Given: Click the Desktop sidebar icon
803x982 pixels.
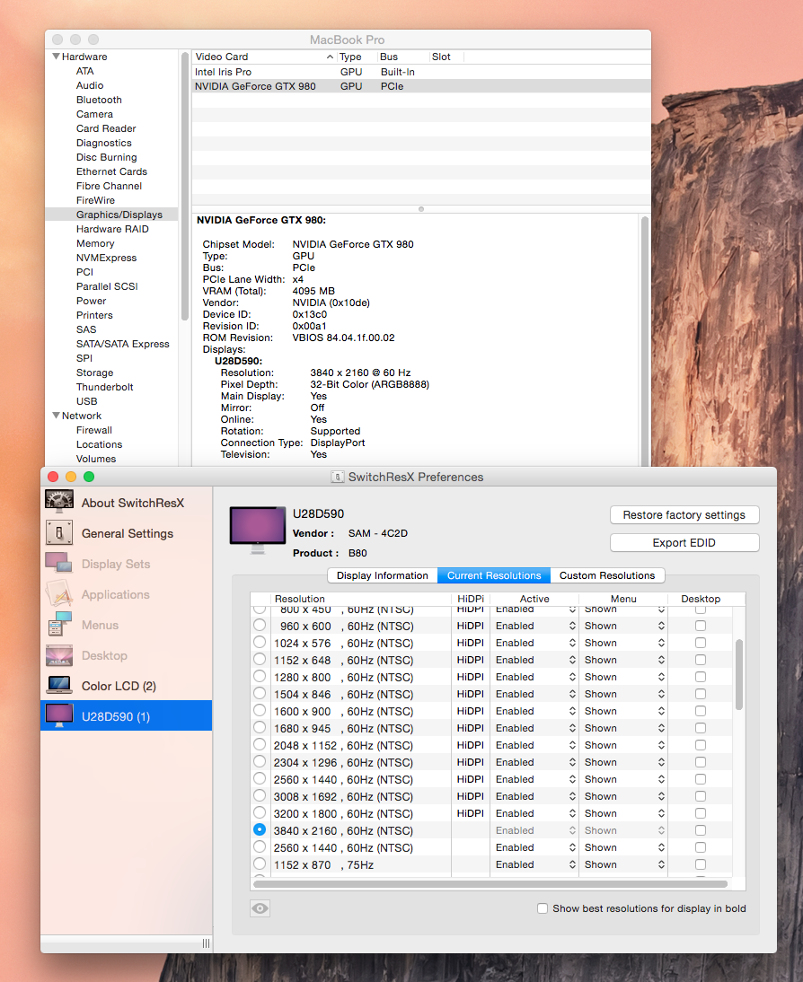Looking at the screenshot, I should click(x=59, y=655).
